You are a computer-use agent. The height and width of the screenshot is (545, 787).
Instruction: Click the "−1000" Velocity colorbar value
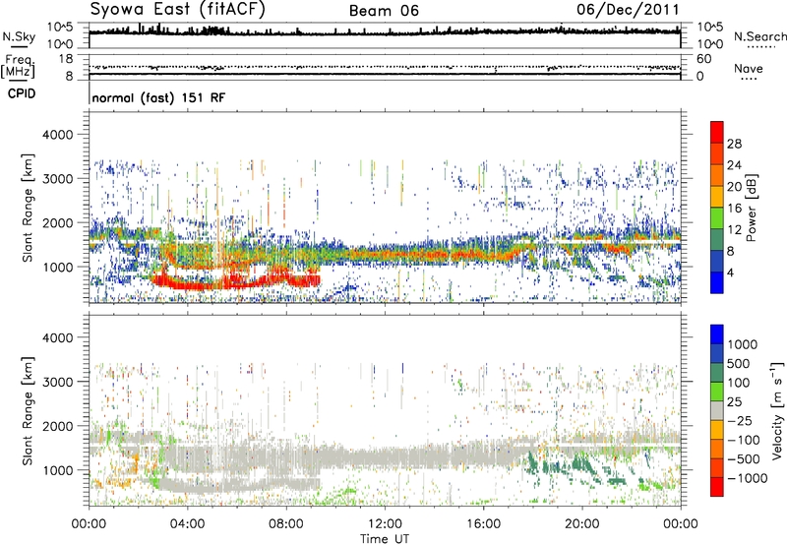click(x=747, y=478)
